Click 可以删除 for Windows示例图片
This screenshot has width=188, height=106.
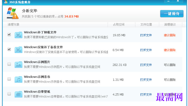pyautogui.click(x=170, y=65)
